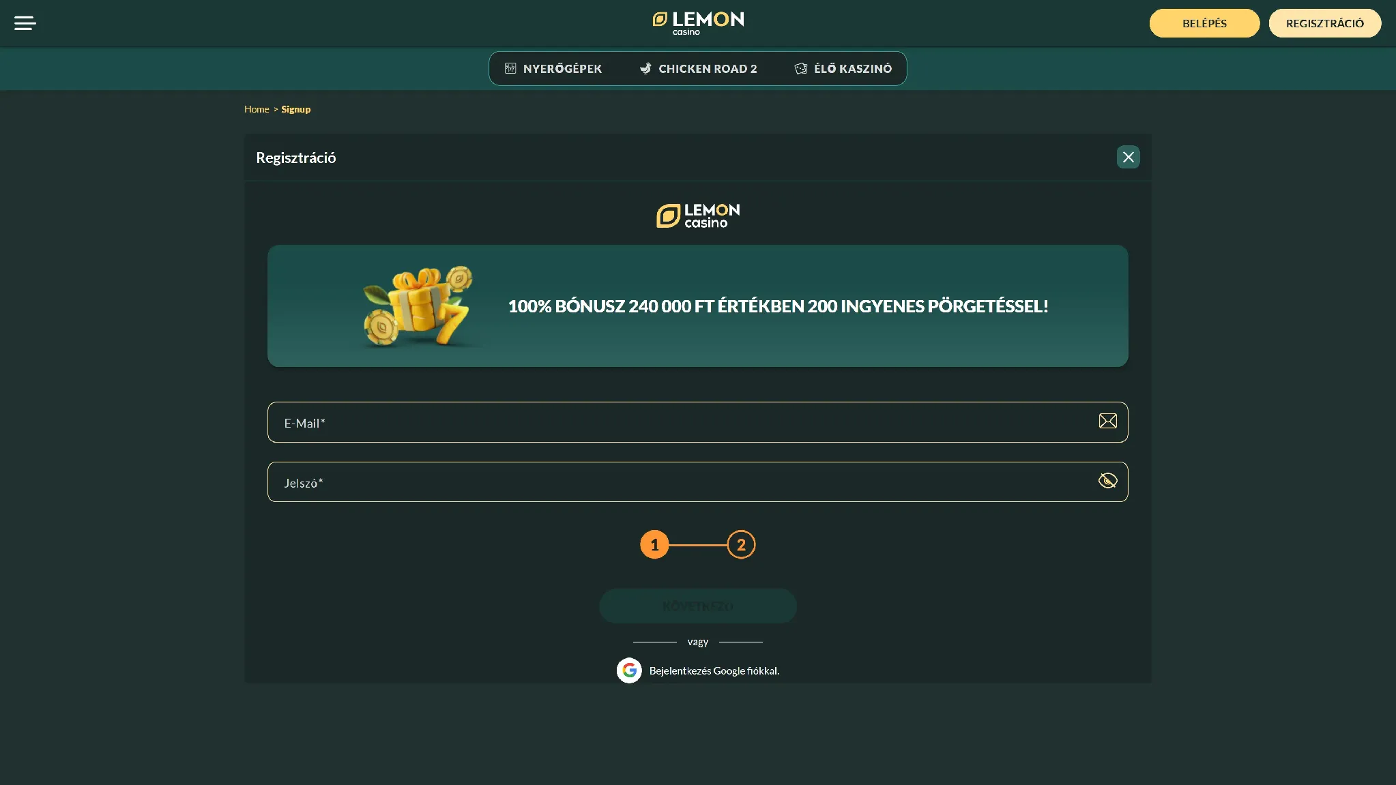Click the Következő next button
The height and width of the screenshot is (785, 1396).
pyautogui.click(x=697, y=606)
